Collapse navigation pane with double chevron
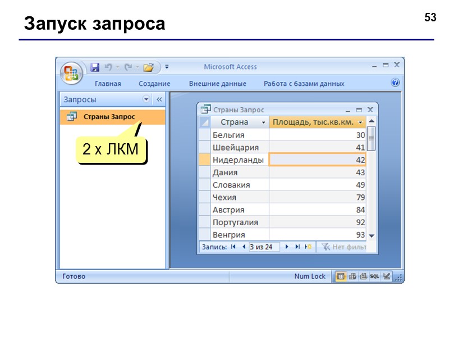Screen dimensions: 449x337 tap(159, 99)
